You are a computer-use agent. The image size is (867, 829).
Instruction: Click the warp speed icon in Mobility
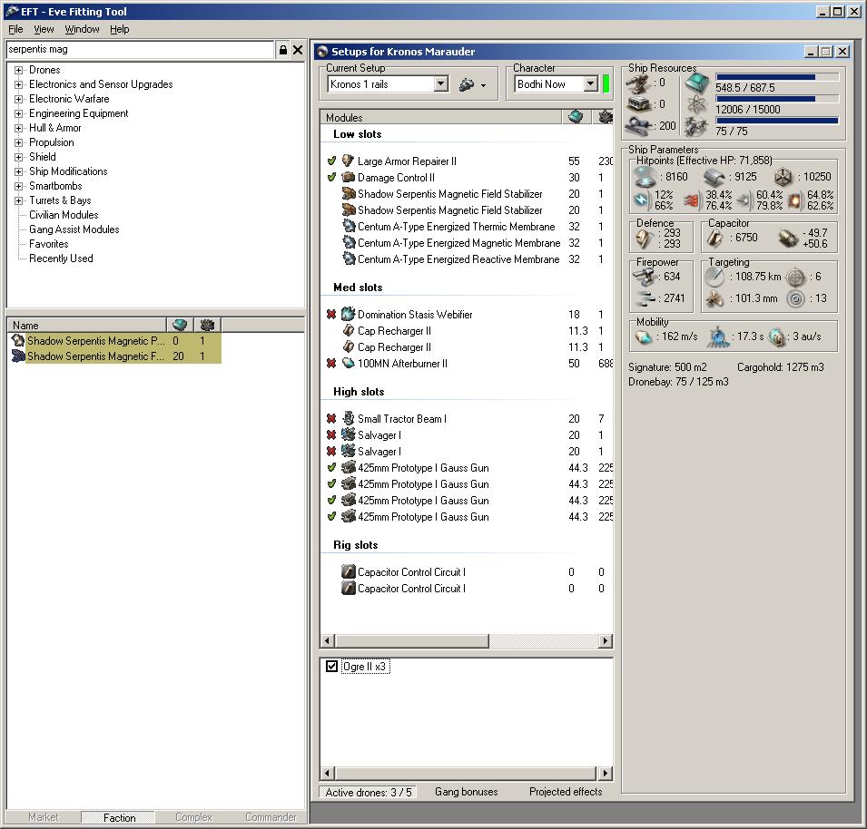click(x=777, y=336)
